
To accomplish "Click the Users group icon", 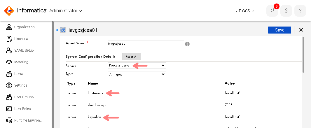I will coord(9,74).
